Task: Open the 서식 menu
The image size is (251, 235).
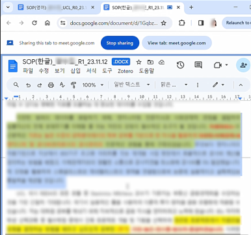Action: point(91,71)
